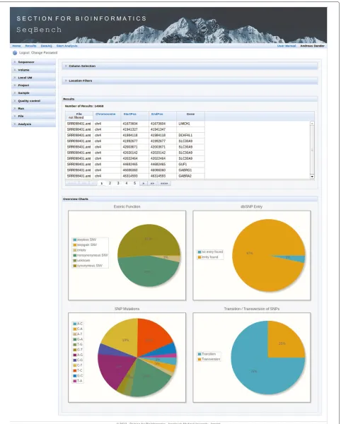Screen dimensions: 341x424
Task: Click the A-C legend swatch
Action: coord(75,324)
